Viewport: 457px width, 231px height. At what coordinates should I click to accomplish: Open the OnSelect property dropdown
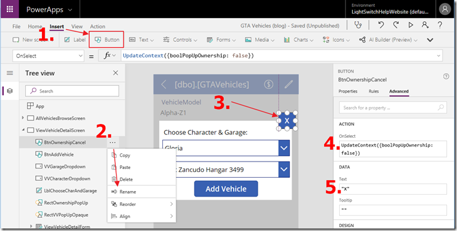pos(48,56)
